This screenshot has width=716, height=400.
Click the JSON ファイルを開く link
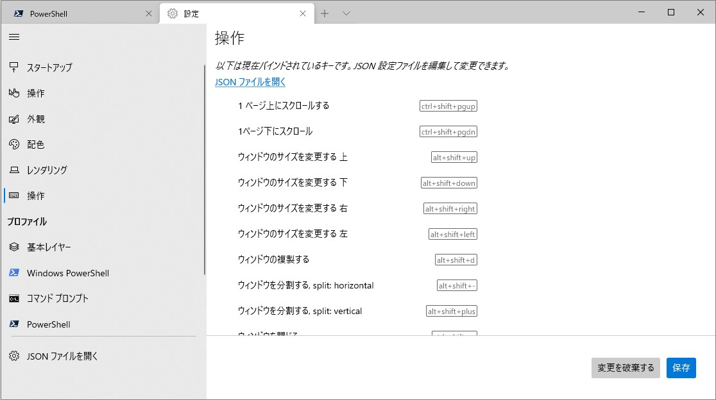[x=249, y=82]
